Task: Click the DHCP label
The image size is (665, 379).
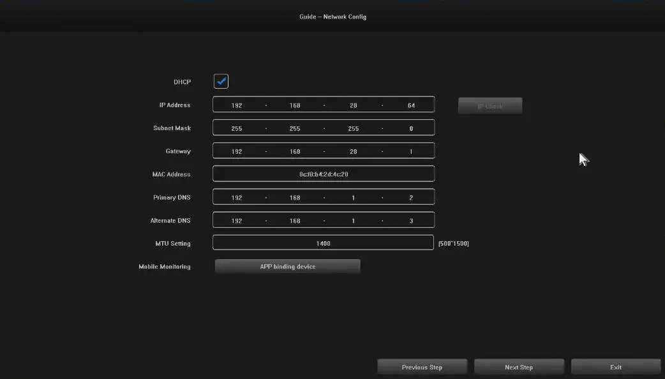Action: (x=182, y=82)
